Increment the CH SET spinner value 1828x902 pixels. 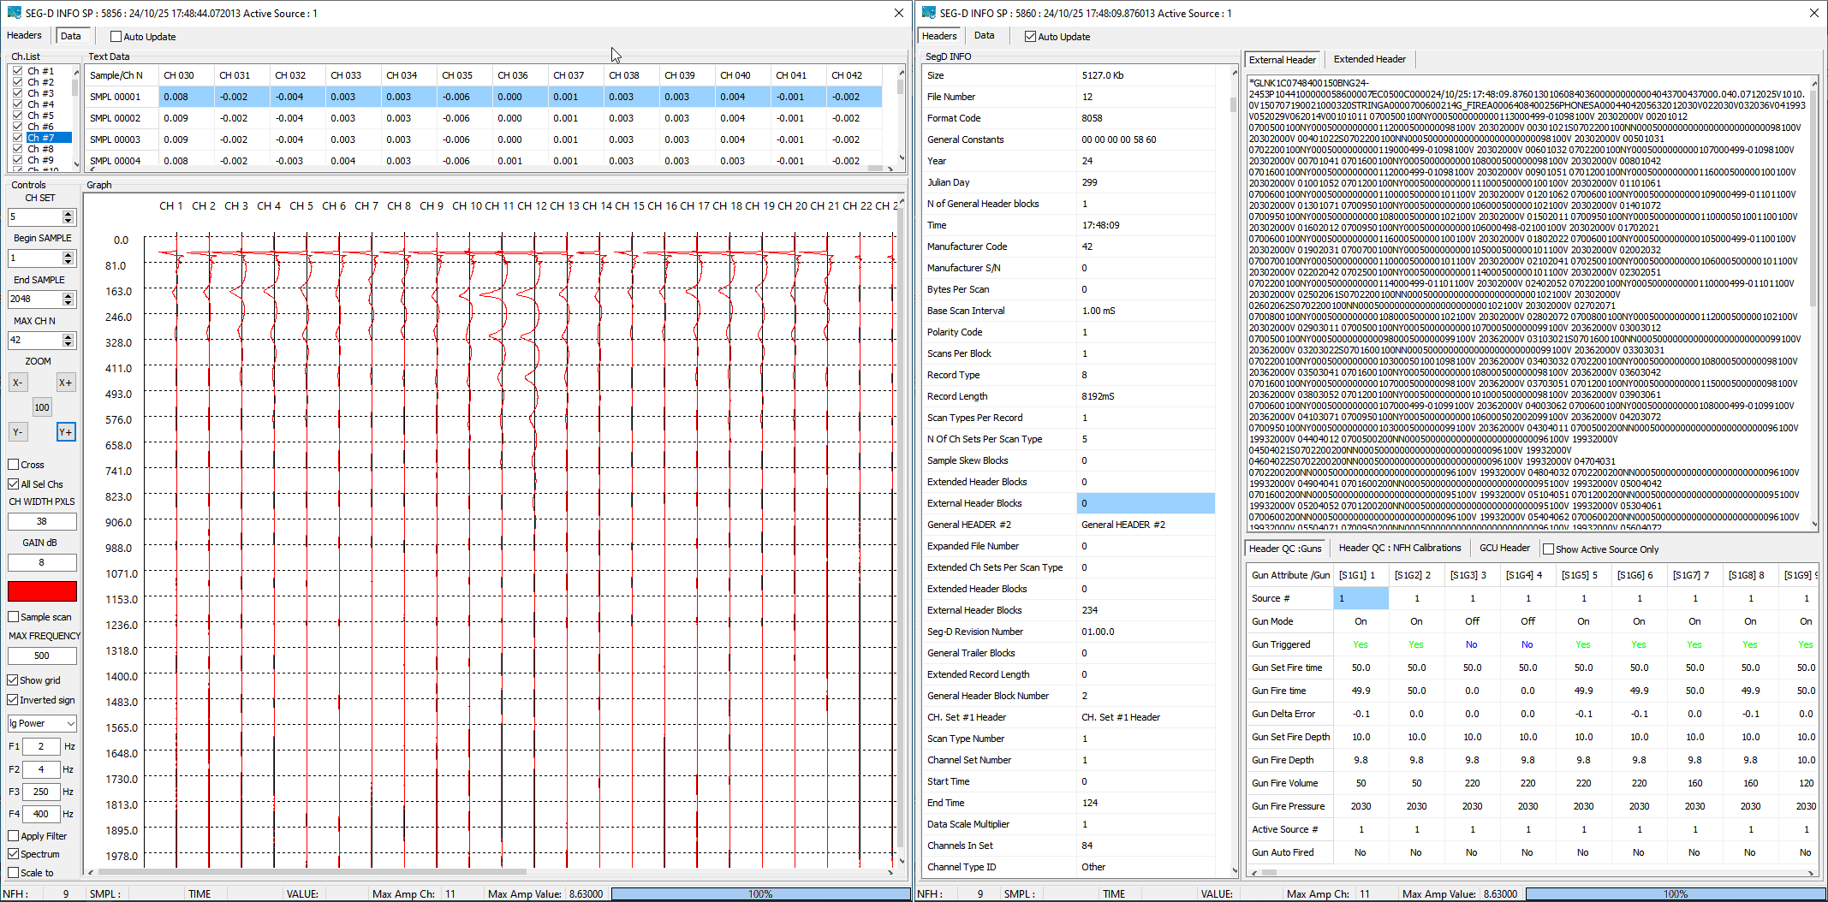point(68,214)
